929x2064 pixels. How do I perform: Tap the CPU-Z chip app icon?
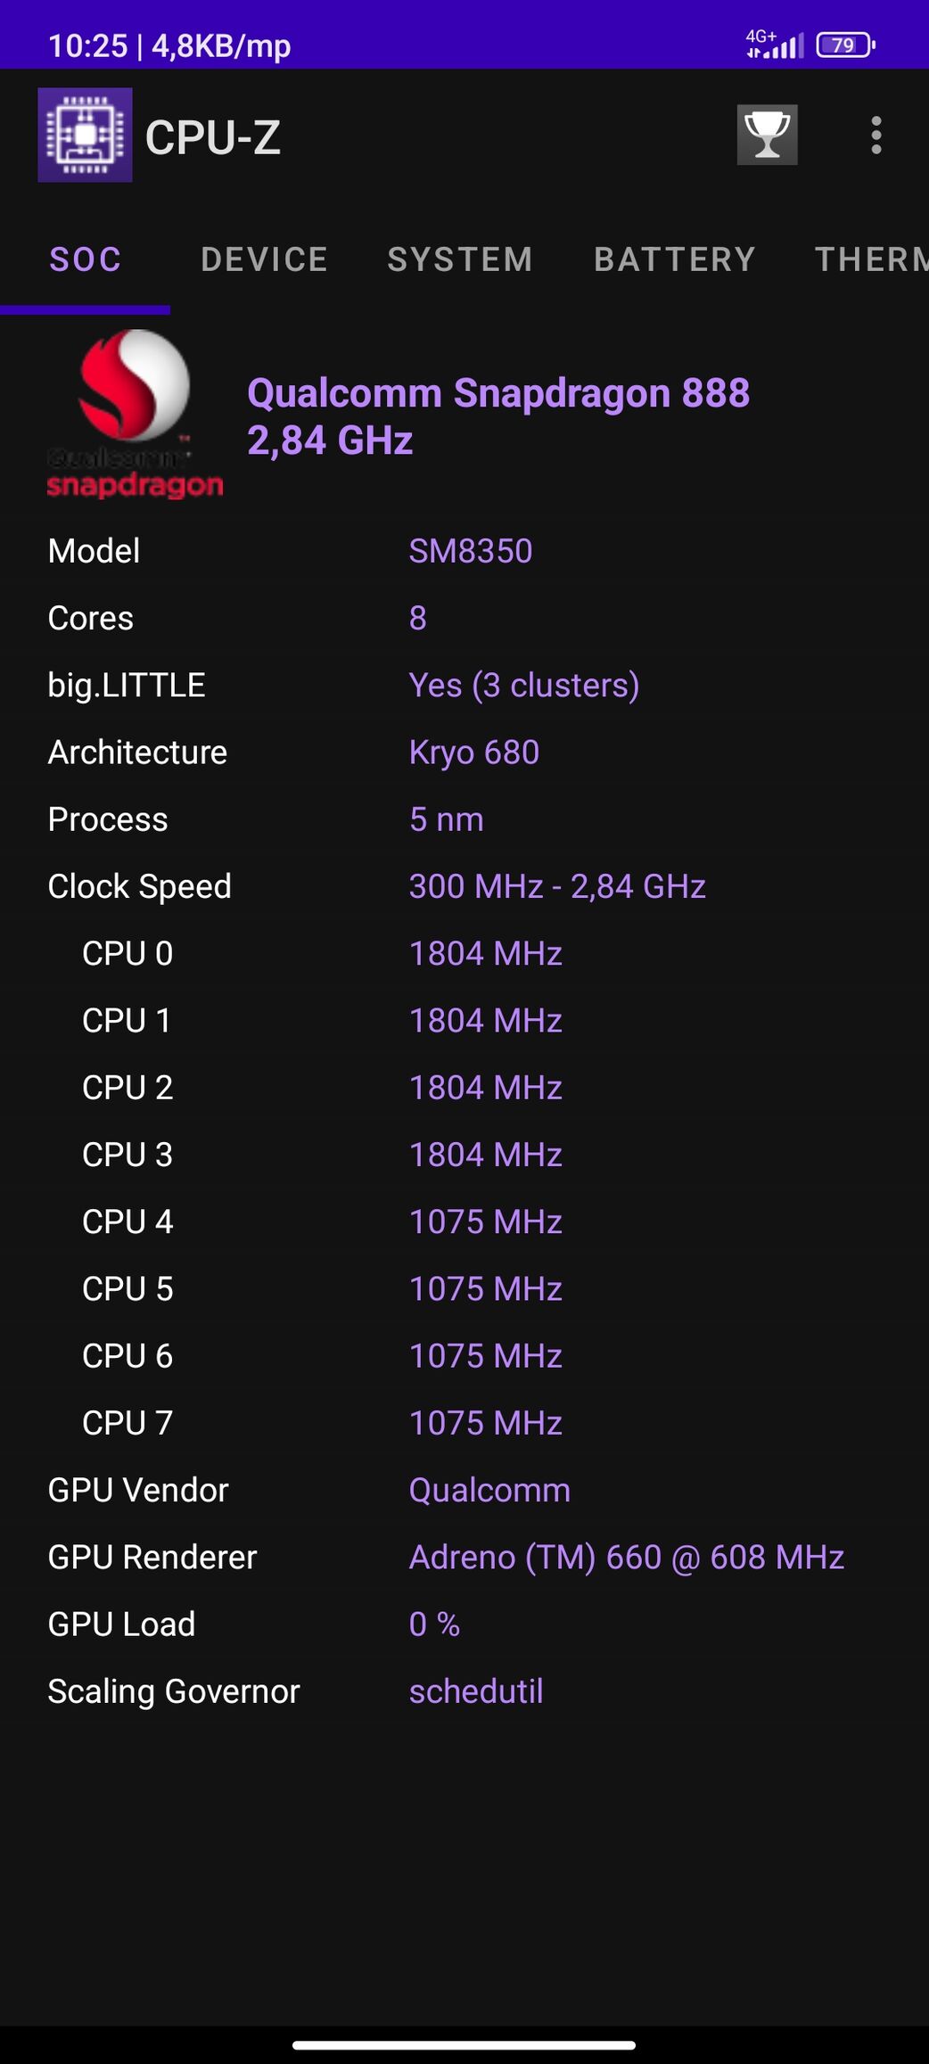tap(85, 135)
